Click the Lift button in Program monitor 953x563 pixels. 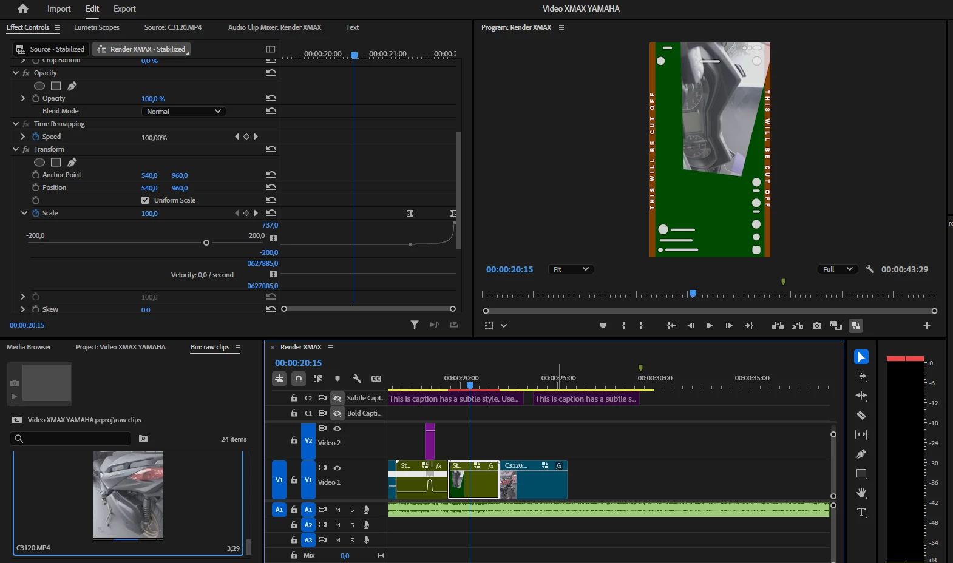[x=778, y=326]
